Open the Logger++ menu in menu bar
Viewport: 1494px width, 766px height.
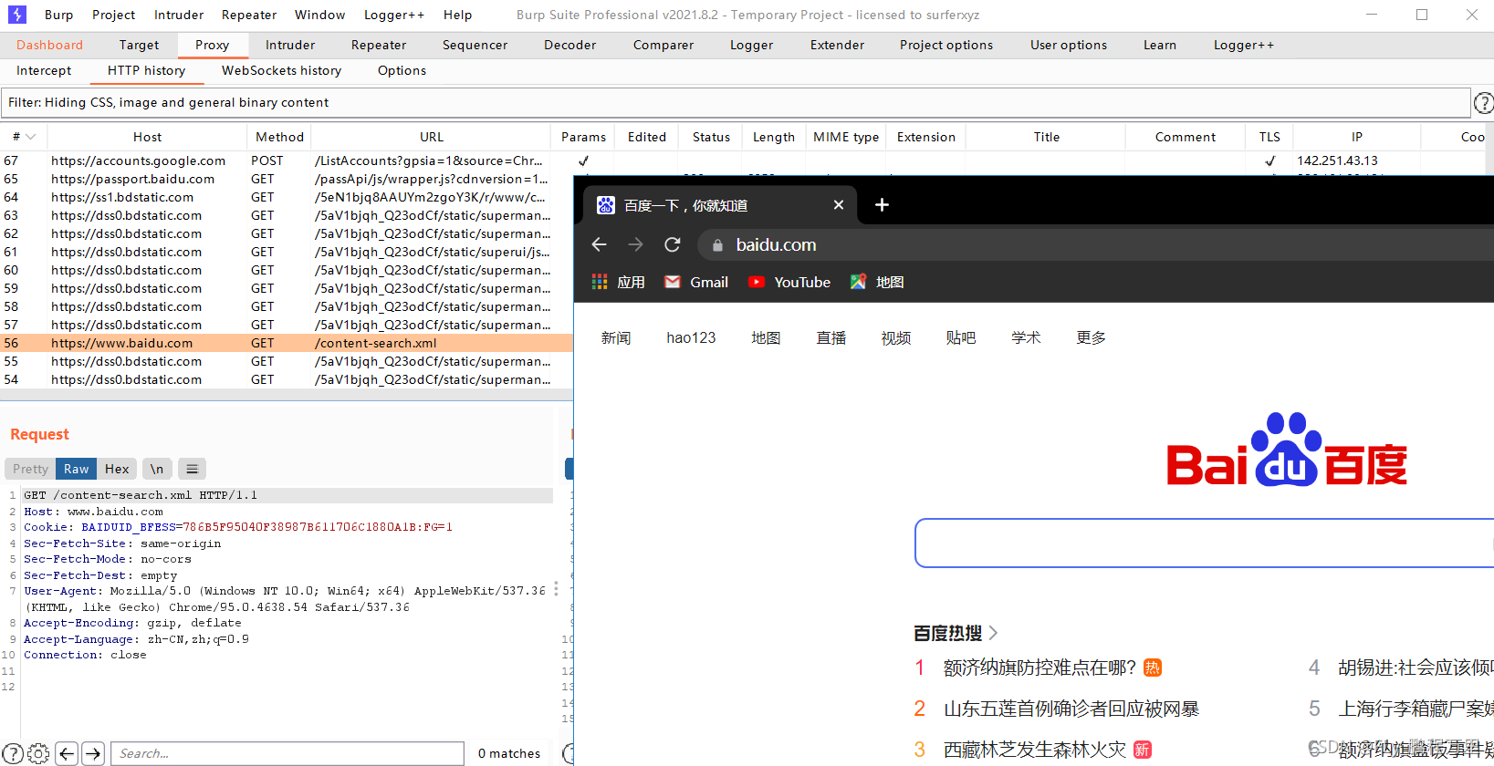pos(394,15)
